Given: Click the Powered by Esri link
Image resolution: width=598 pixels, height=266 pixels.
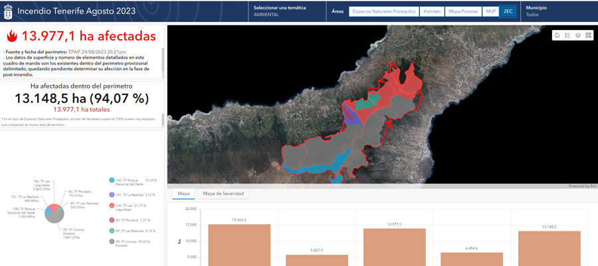Looking at the screenshot, I should click(x=582, y=186).
